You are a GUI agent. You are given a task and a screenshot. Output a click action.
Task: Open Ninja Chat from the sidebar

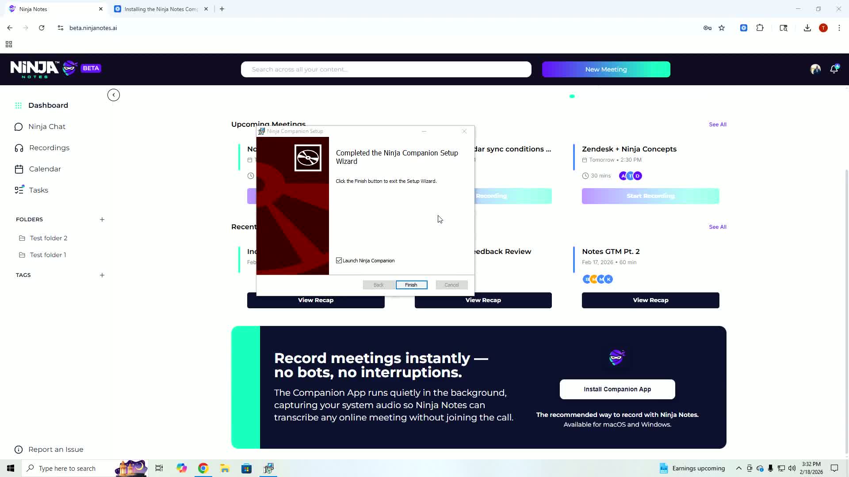[47, 127]
